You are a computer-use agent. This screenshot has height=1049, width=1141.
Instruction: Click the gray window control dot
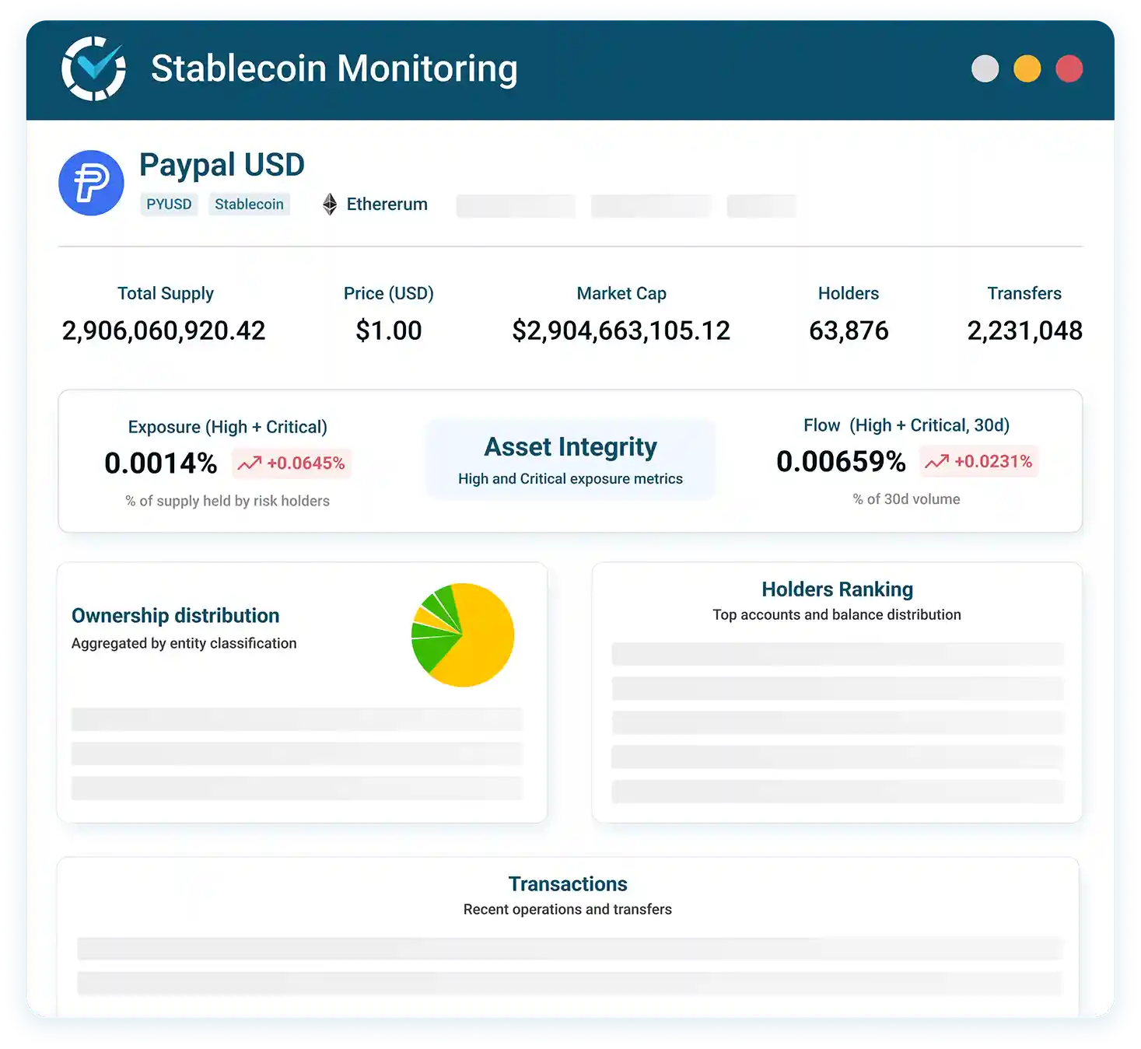985,68
